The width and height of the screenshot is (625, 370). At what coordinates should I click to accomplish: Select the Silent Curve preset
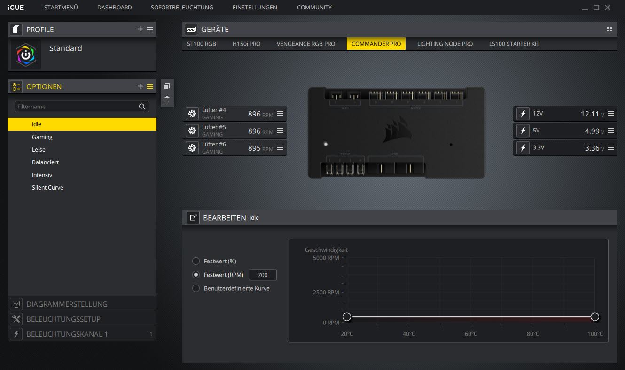tap(82, 187)
